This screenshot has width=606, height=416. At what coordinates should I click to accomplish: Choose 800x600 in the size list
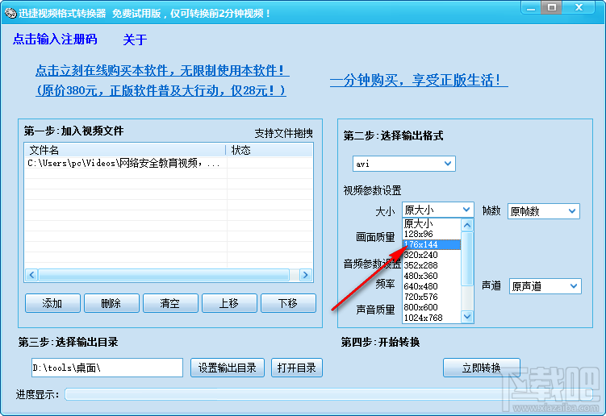tap(432, 307)
